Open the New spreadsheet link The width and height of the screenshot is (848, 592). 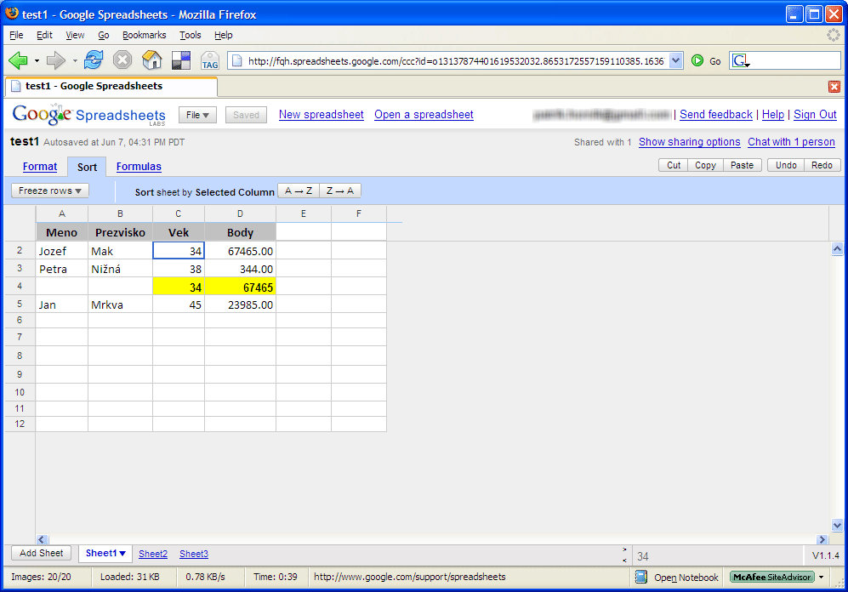(x=322, y=115)
